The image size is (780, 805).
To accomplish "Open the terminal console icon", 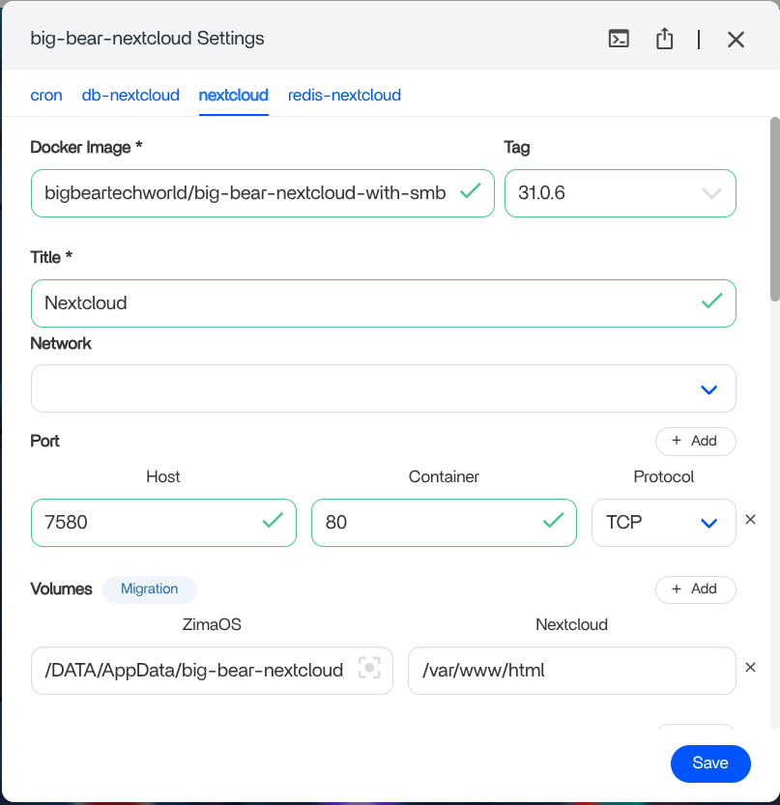I will [x=619, y=39].
